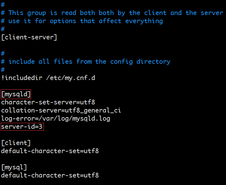Click the !includedir /etc/my.cnf.d line

pyautogui.click(x=48, y=78)
